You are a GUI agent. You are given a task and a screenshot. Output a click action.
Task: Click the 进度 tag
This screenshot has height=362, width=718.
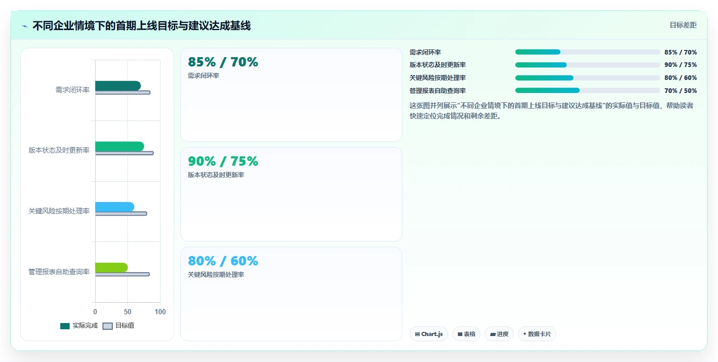click(499, 334)
